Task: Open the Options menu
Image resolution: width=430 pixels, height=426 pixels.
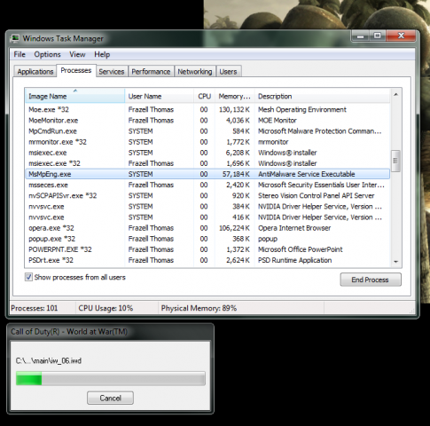Action: click(47, 54)
